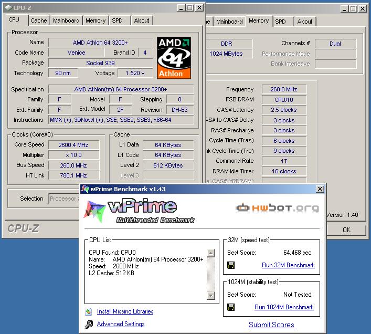Click DRAM Idle Timer value 16 clocks

coord(284,171)
